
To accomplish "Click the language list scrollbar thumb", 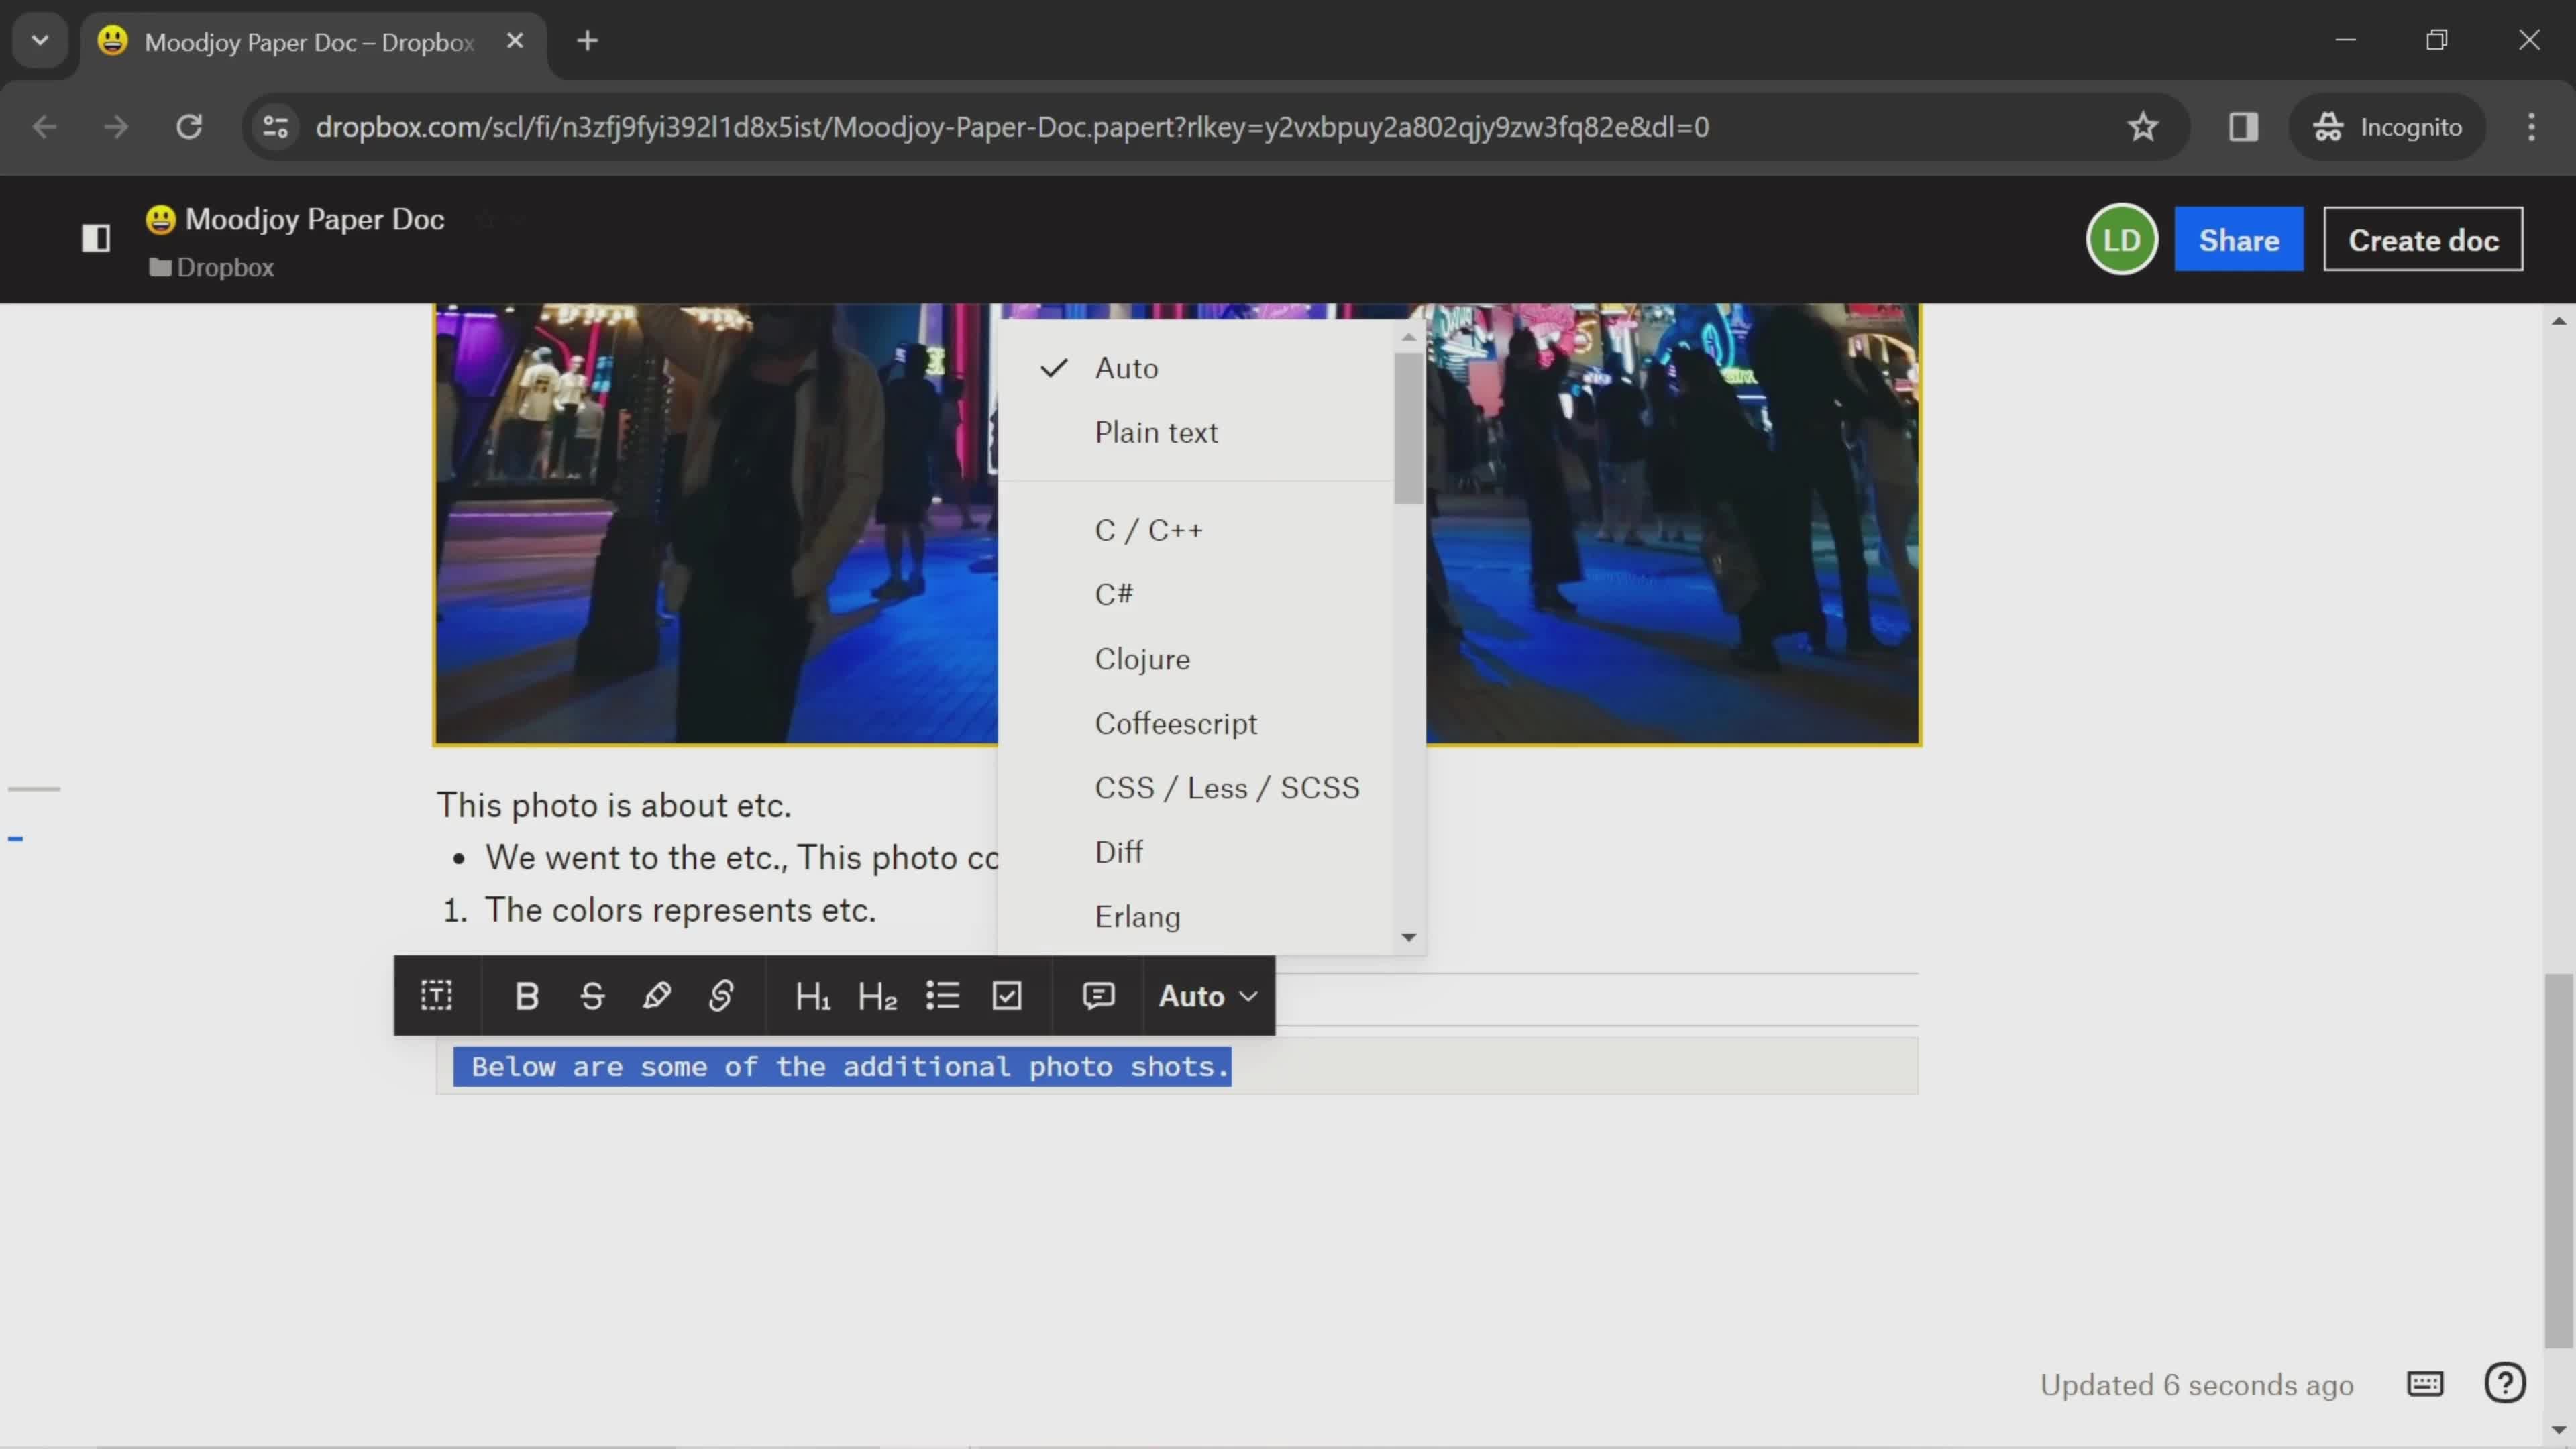I will (x=1409, y=428).
